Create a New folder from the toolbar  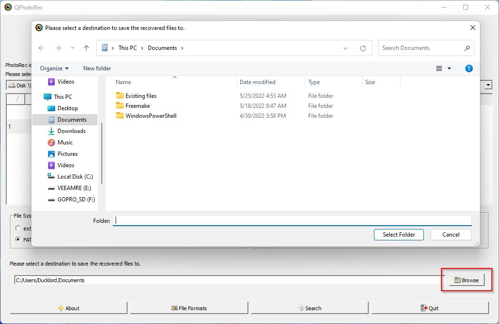pos(97,68)
